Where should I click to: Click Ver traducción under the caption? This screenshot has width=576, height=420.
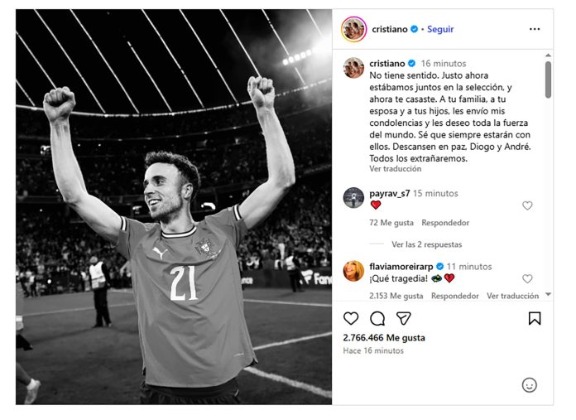(x=396, y=169)
